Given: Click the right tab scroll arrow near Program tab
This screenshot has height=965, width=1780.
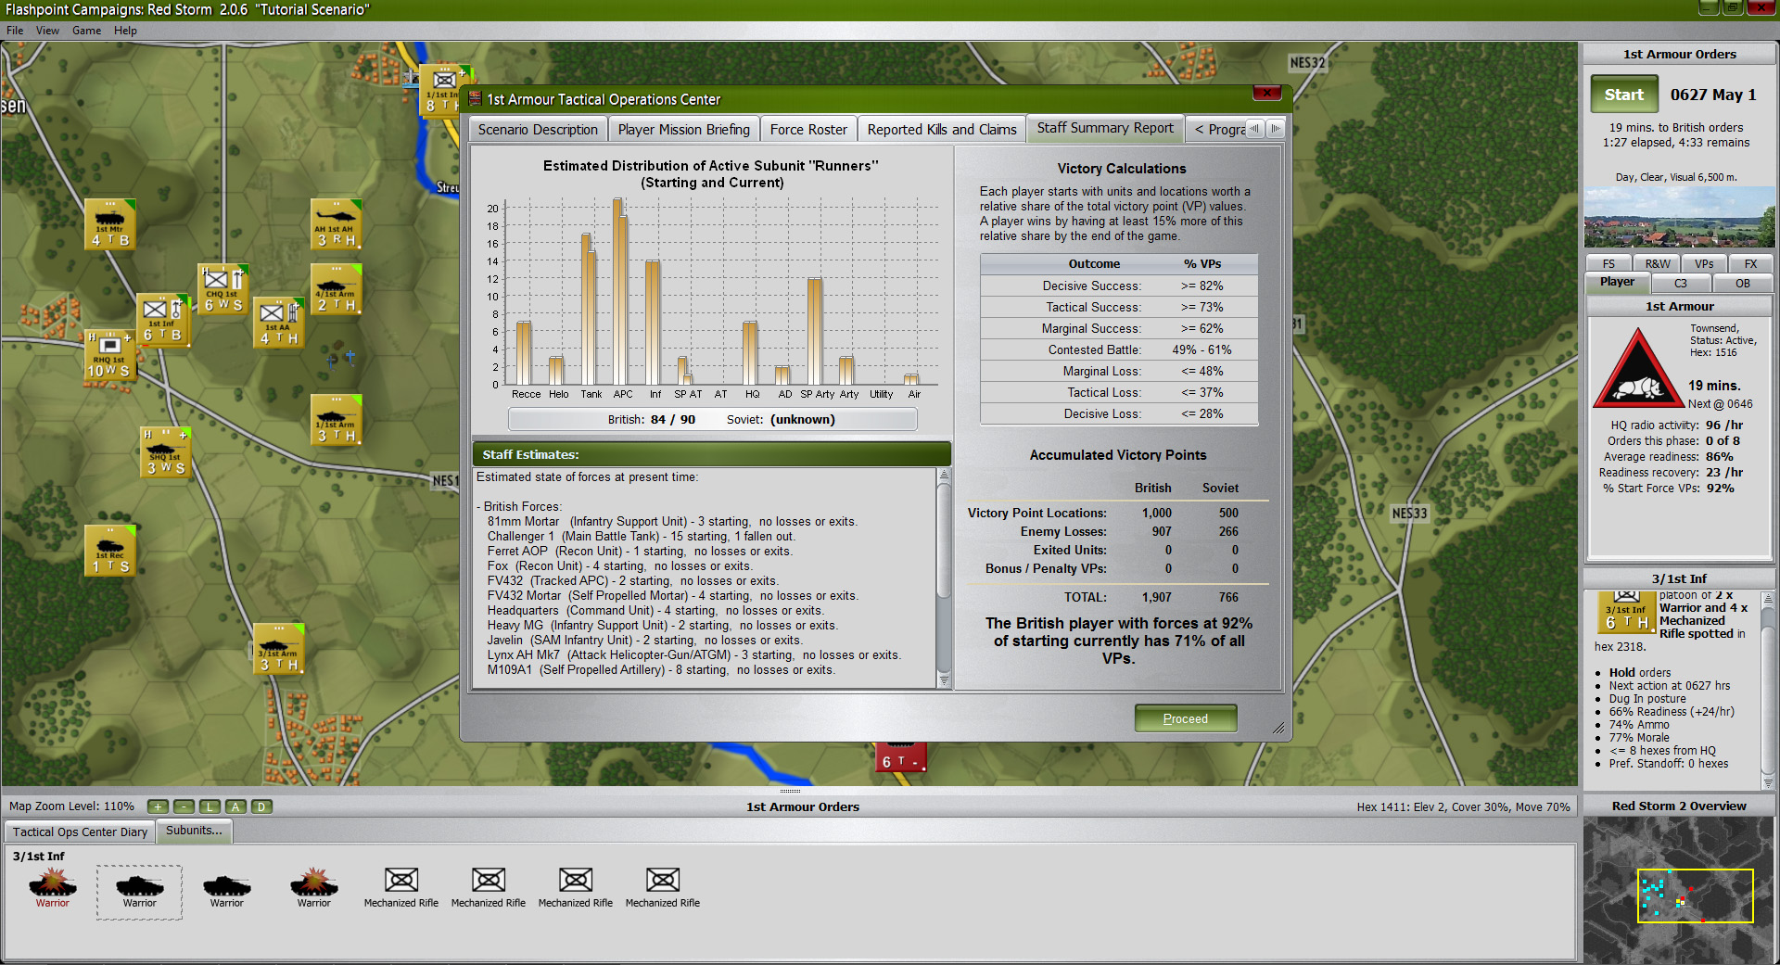Looking at the screenshot, I should click(x=1277, y=129).
